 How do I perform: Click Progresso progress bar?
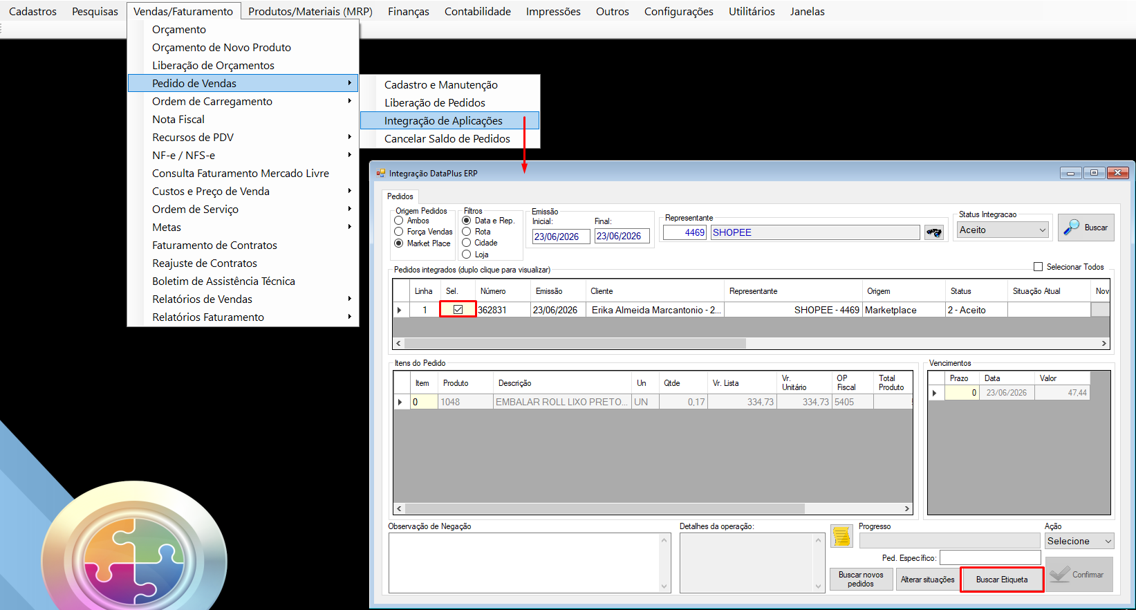pyautogui.click(x=949, y=541)
